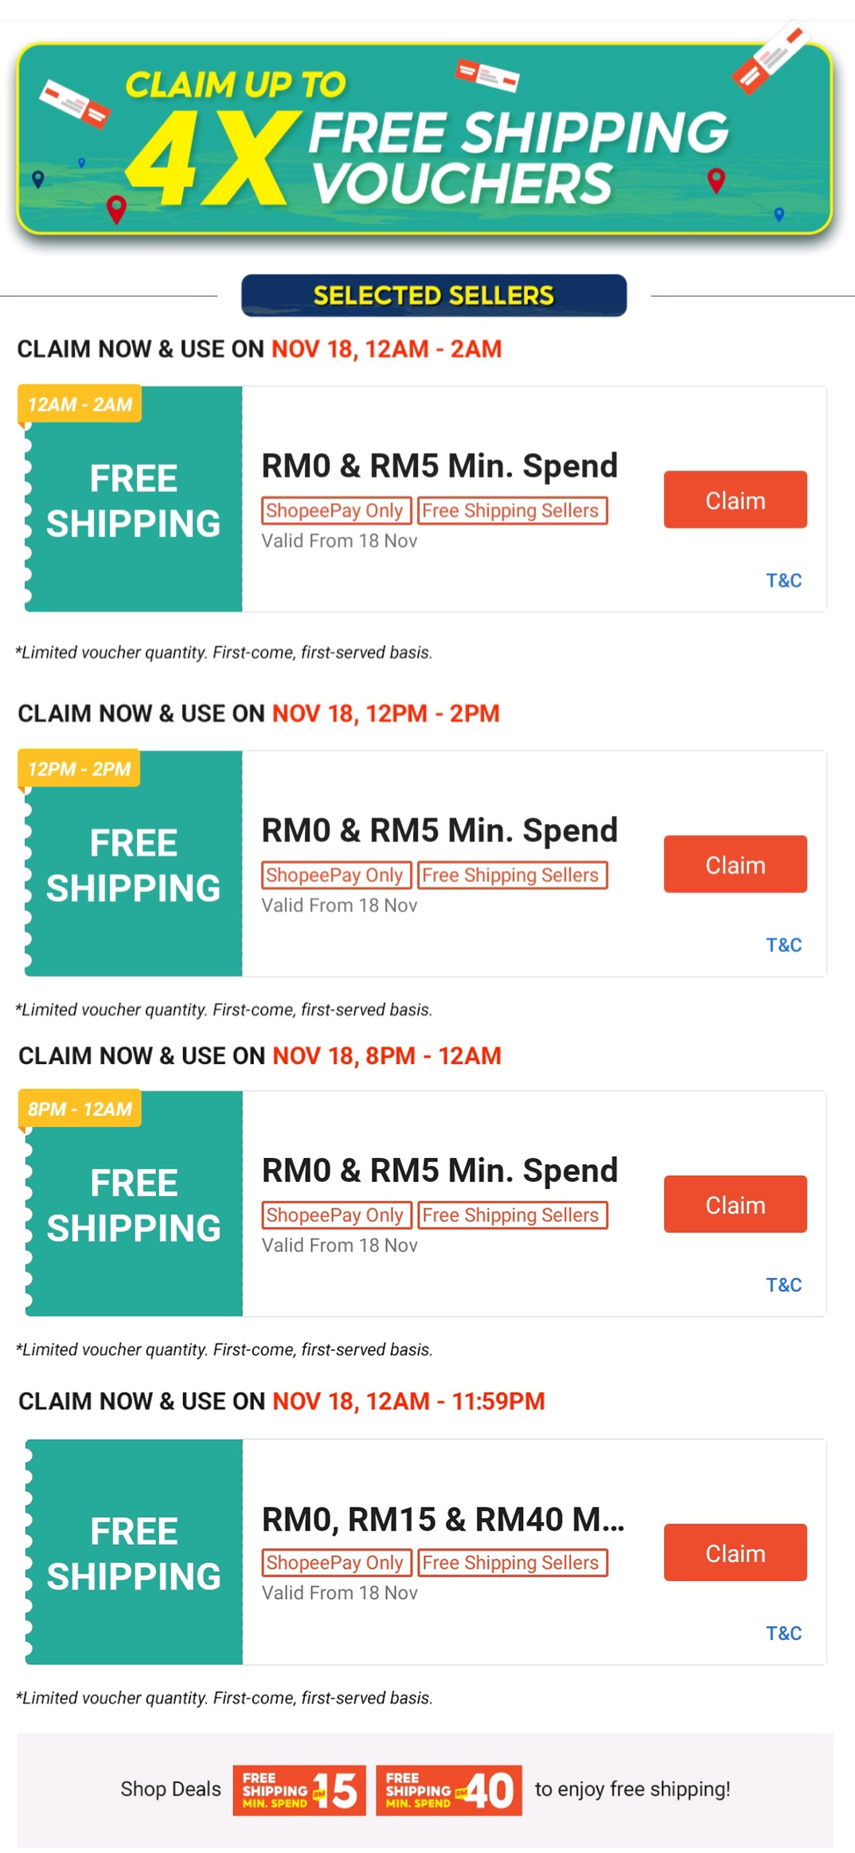Claim the 12AM - 2AM free shipping voucher

(x=735, y=500)
